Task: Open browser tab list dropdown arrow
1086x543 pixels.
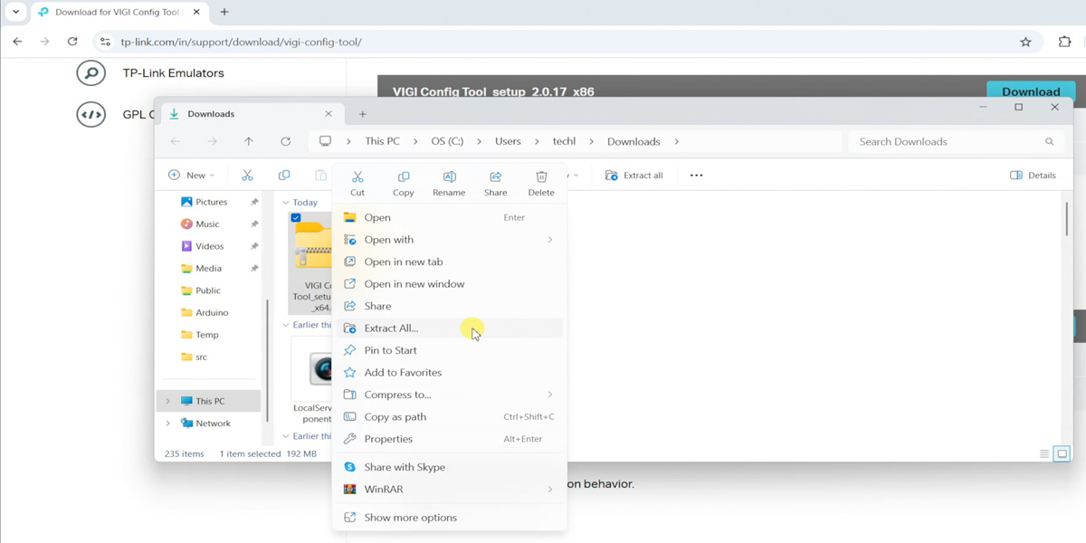Action: point(16,12)
